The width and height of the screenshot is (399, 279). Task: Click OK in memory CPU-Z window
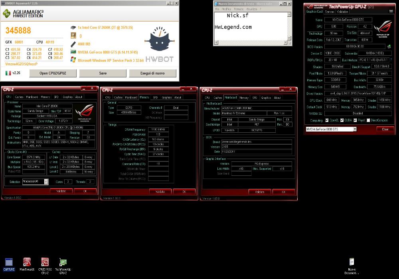(x=184, y=192)
